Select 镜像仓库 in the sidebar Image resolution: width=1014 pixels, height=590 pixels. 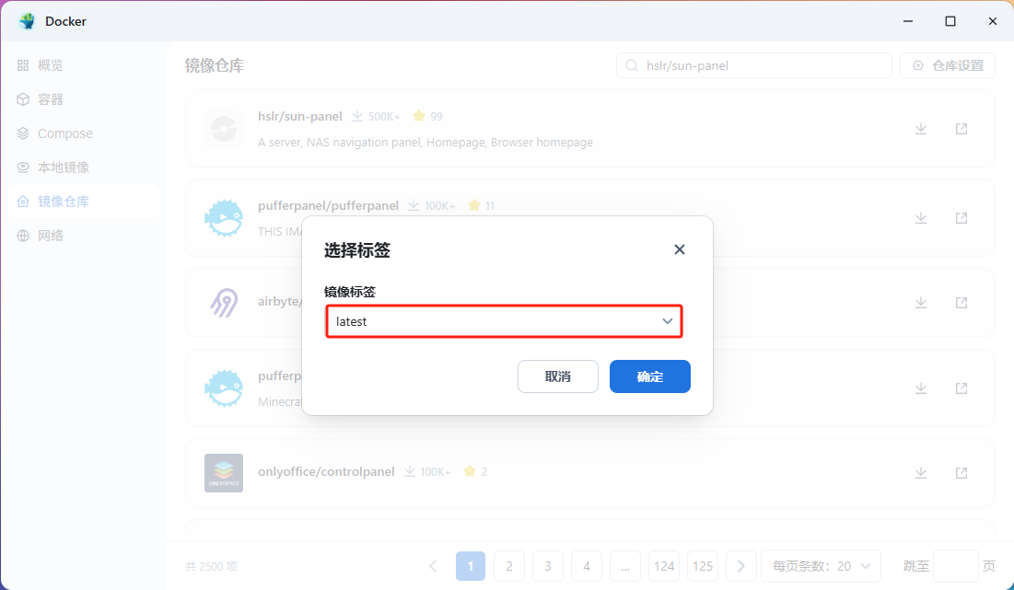click(x=84, y=202)
